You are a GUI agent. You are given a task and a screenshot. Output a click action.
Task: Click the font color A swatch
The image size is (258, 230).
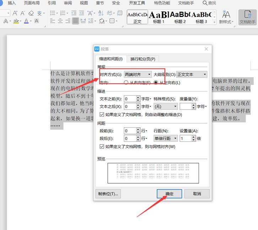pos(26,21)
